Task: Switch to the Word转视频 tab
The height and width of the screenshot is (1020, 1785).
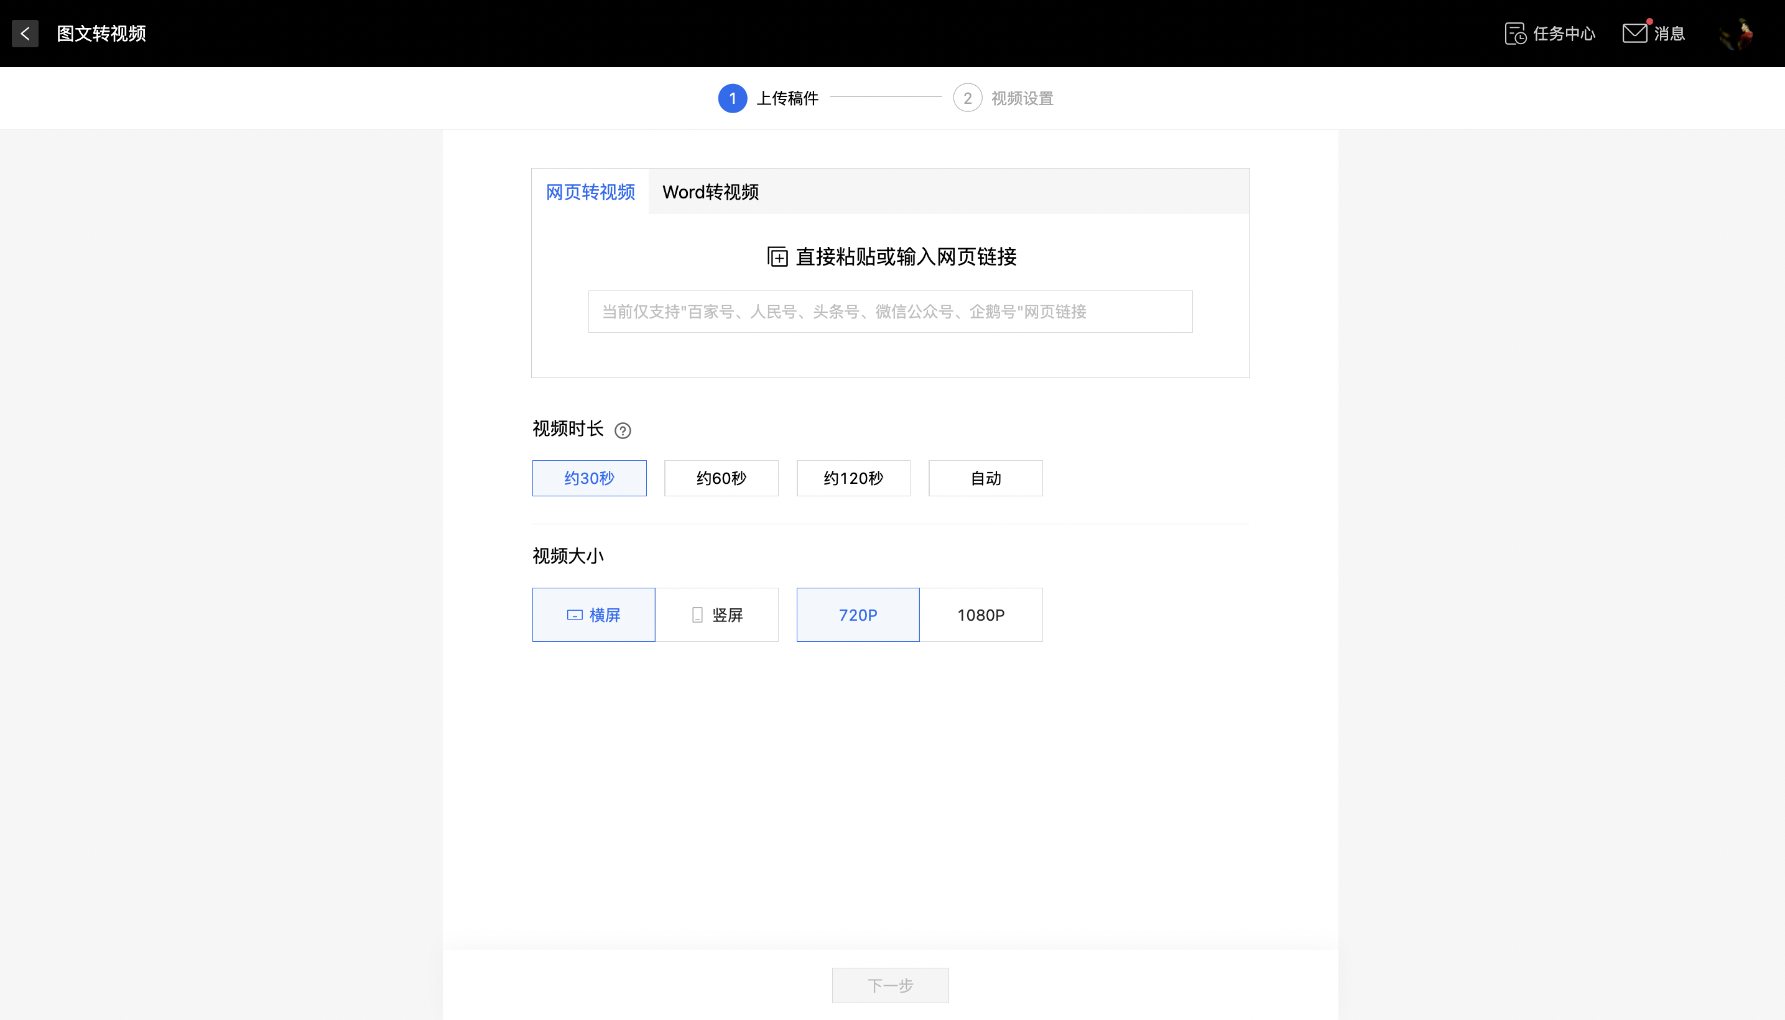Action: pyautogui.click(x=710, y=192)
